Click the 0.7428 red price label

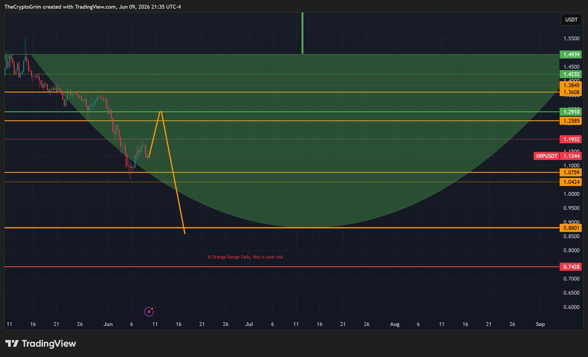click(570, 267)
